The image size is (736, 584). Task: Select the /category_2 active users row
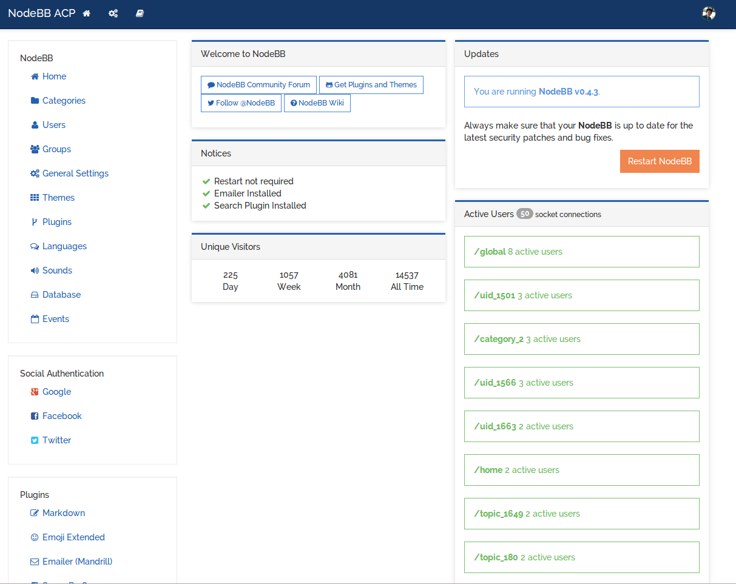tap(582, 339)
